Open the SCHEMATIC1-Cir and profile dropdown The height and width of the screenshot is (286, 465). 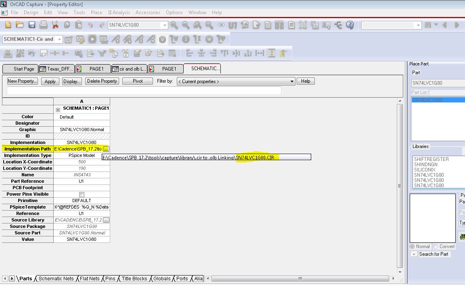point(59,39)
